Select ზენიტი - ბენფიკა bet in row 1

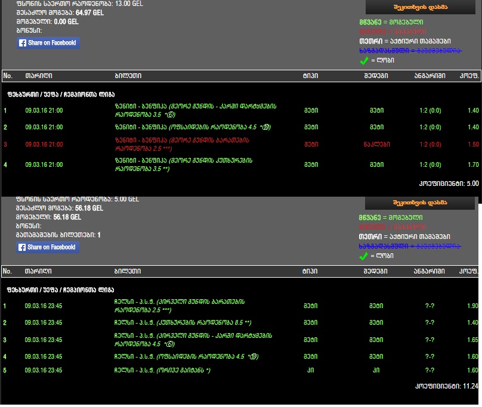coord(196,111)
